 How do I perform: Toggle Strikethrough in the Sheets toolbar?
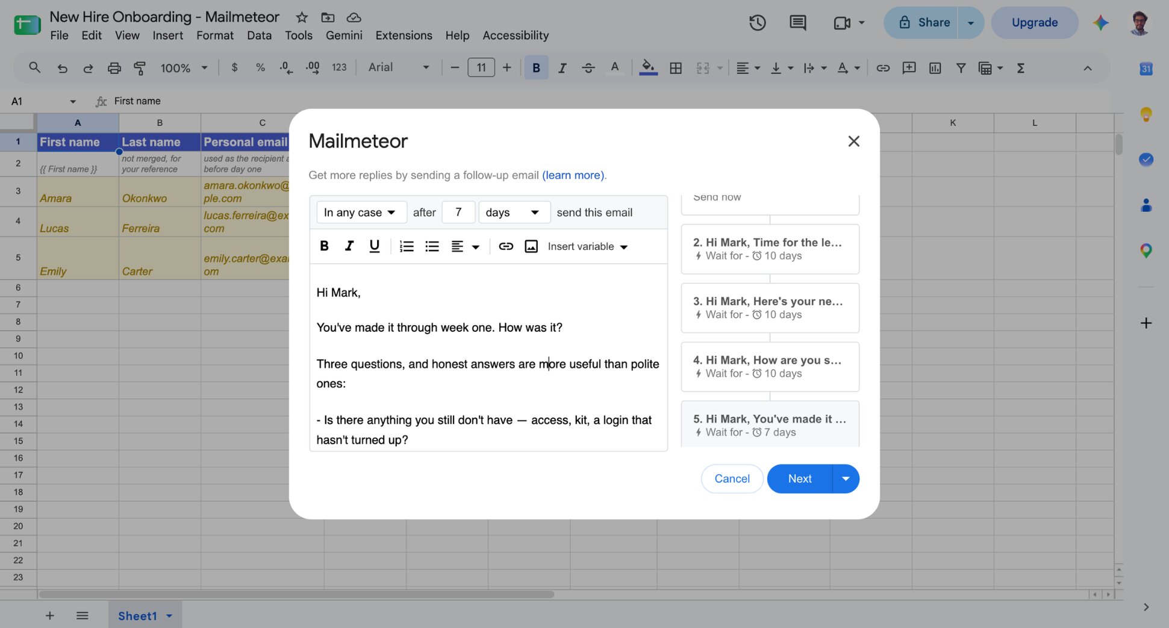pyautogui.click(x=588, y=68)
